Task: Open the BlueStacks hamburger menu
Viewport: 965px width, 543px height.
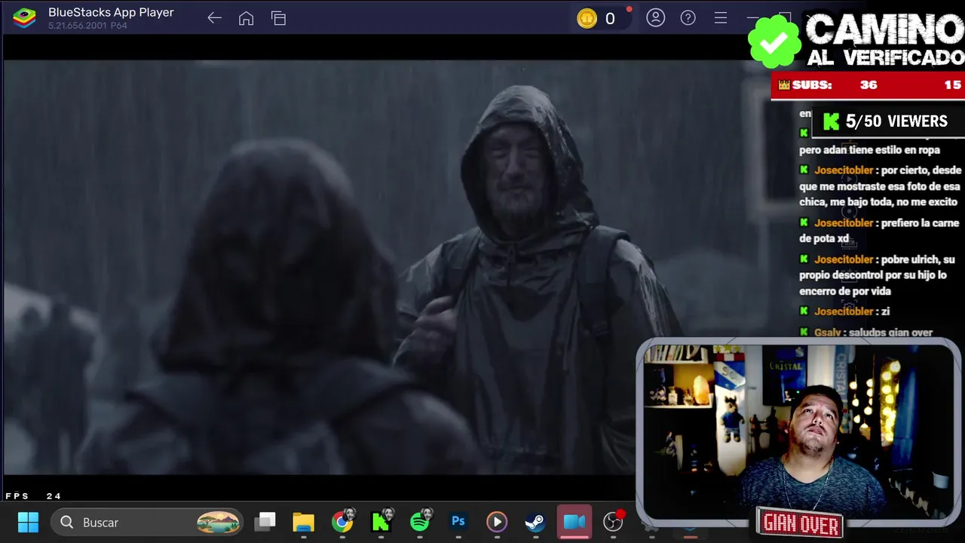Action: (x=721, y=18)
